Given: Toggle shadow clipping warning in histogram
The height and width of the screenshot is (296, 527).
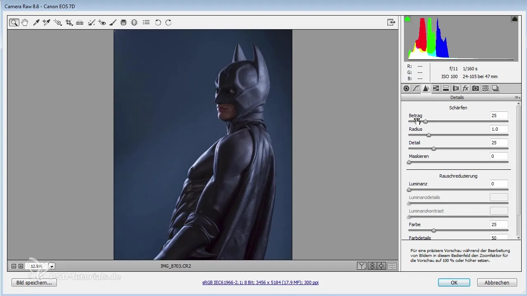Looking at the screenshot, I should coord(408,19).
